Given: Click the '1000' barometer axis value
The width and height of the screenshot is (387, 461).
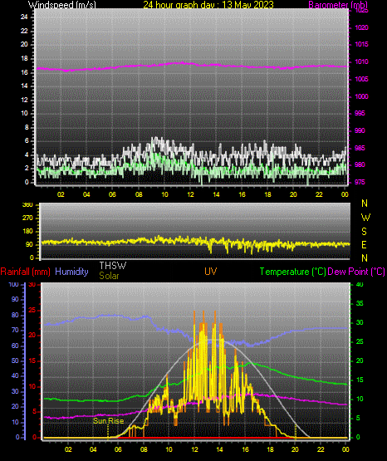Looking at the screenshot, I should (x=362, y=96).
